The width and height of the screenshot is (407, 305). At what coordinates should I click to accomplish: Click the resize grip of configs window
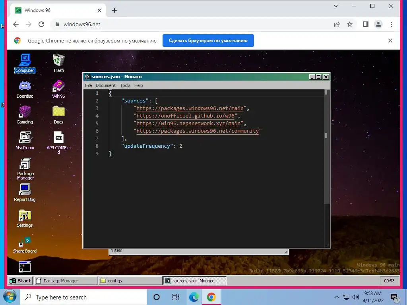pyautogui.click(x=286, y=251)
